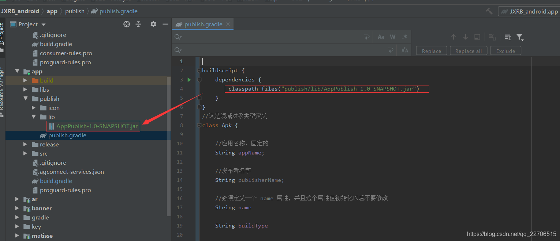Image resolution: width=560 pixels, height=241 pixels.
Task: Collapse all in the Project panel
Action: click(x=138, y=24)
